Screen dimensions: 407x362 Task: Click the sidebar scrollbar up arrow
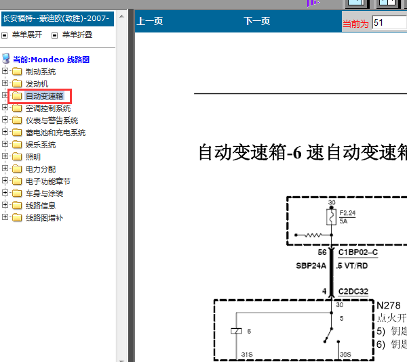coord(121,16)
